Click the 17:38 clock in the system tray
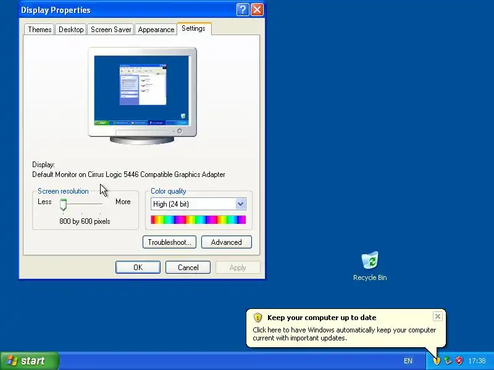Image resolution: width=494 pixels, height=370 pixels. 477,361
